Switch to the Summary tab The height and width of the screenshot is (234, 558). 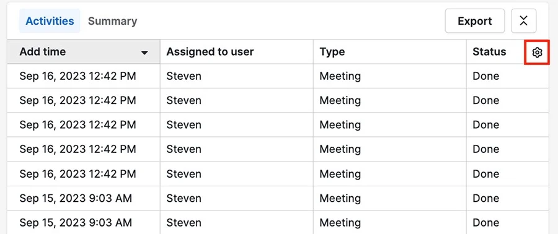[112, 21]
